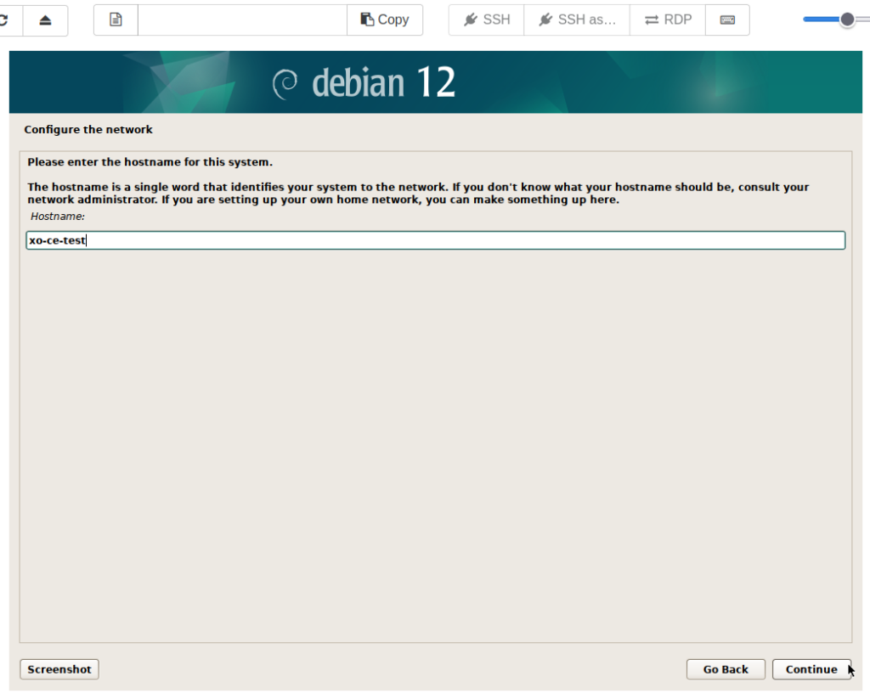
Task: Click 'Please enter the hostname' prompt text
Action: [x=150, y=161]
